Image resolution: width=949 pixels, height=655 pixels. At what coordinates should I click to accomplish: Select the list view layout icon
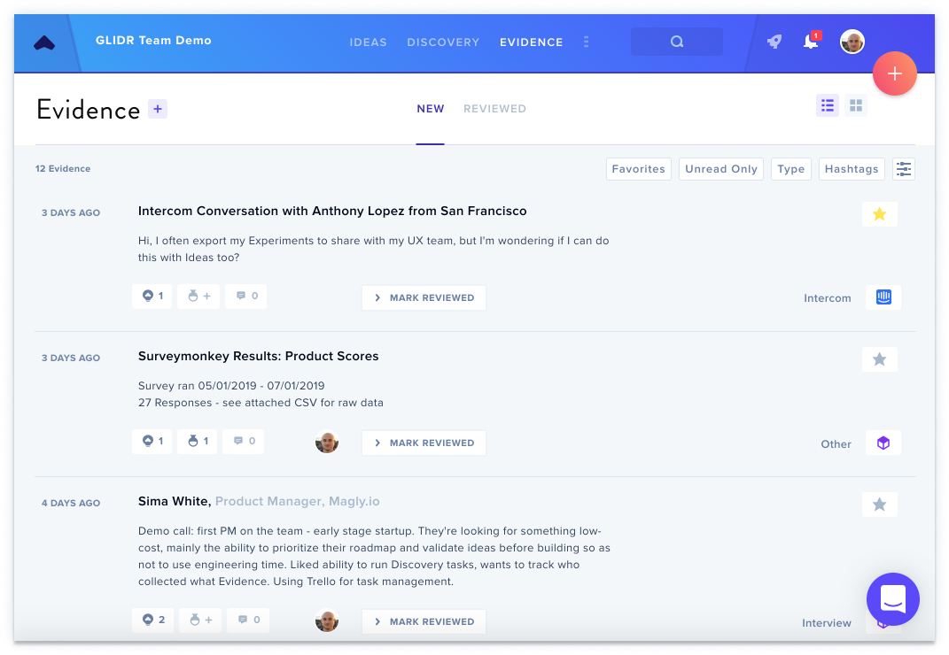828,106
